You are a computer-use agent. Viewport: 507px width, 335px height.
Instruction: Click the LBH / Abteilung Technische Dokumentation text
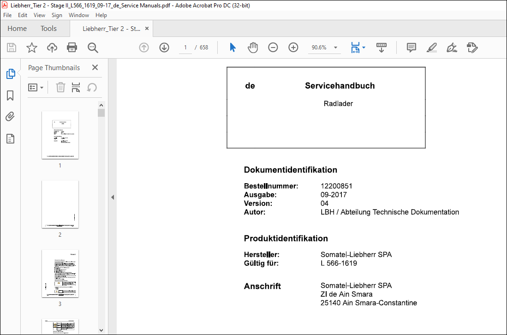tap(390, 212)
